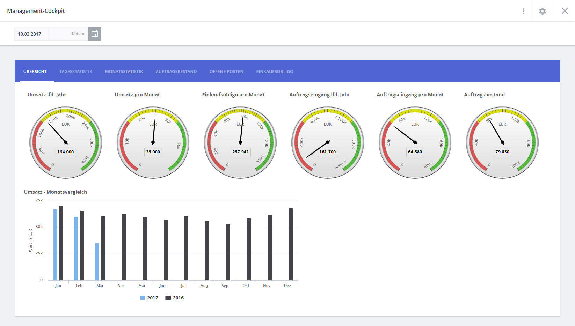Click the Umsatz pro Monat gauge

point(153,142)
